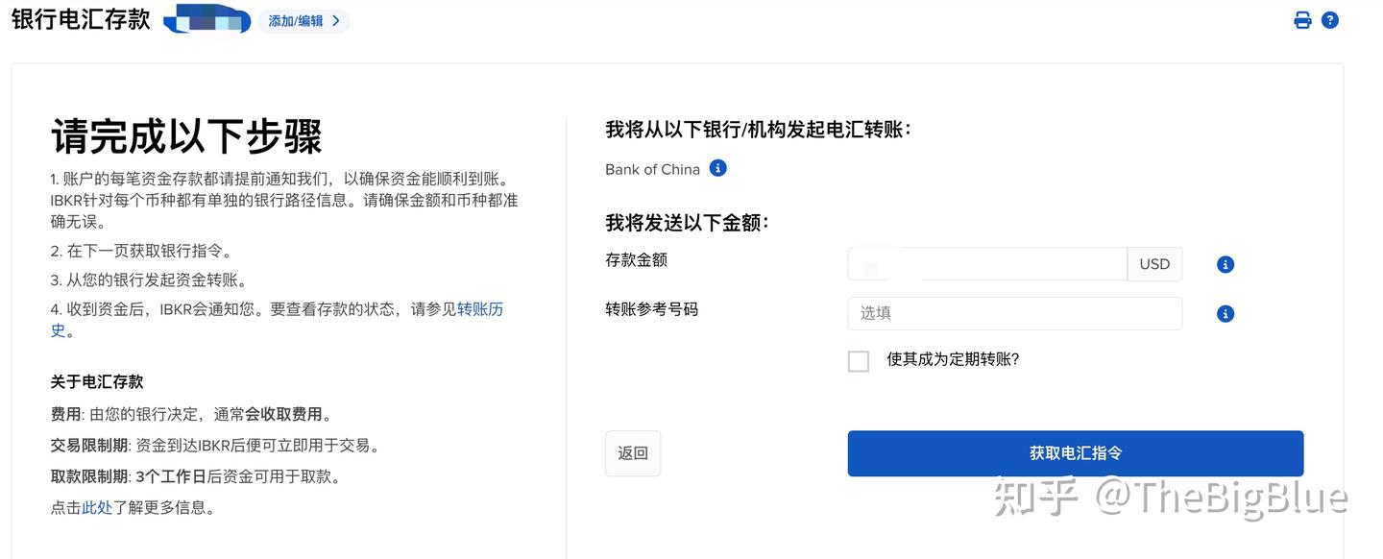
Task: Click the 选填 reference number input field
Action: tap(1014, 312)
